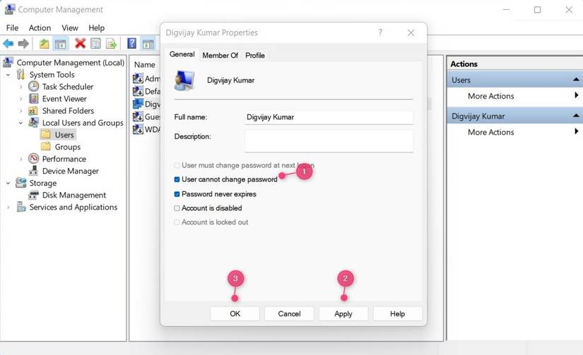The image size is (583, 355).
Task: Collapse the Local Users and Groups node
Action: (x=20, y=123)
